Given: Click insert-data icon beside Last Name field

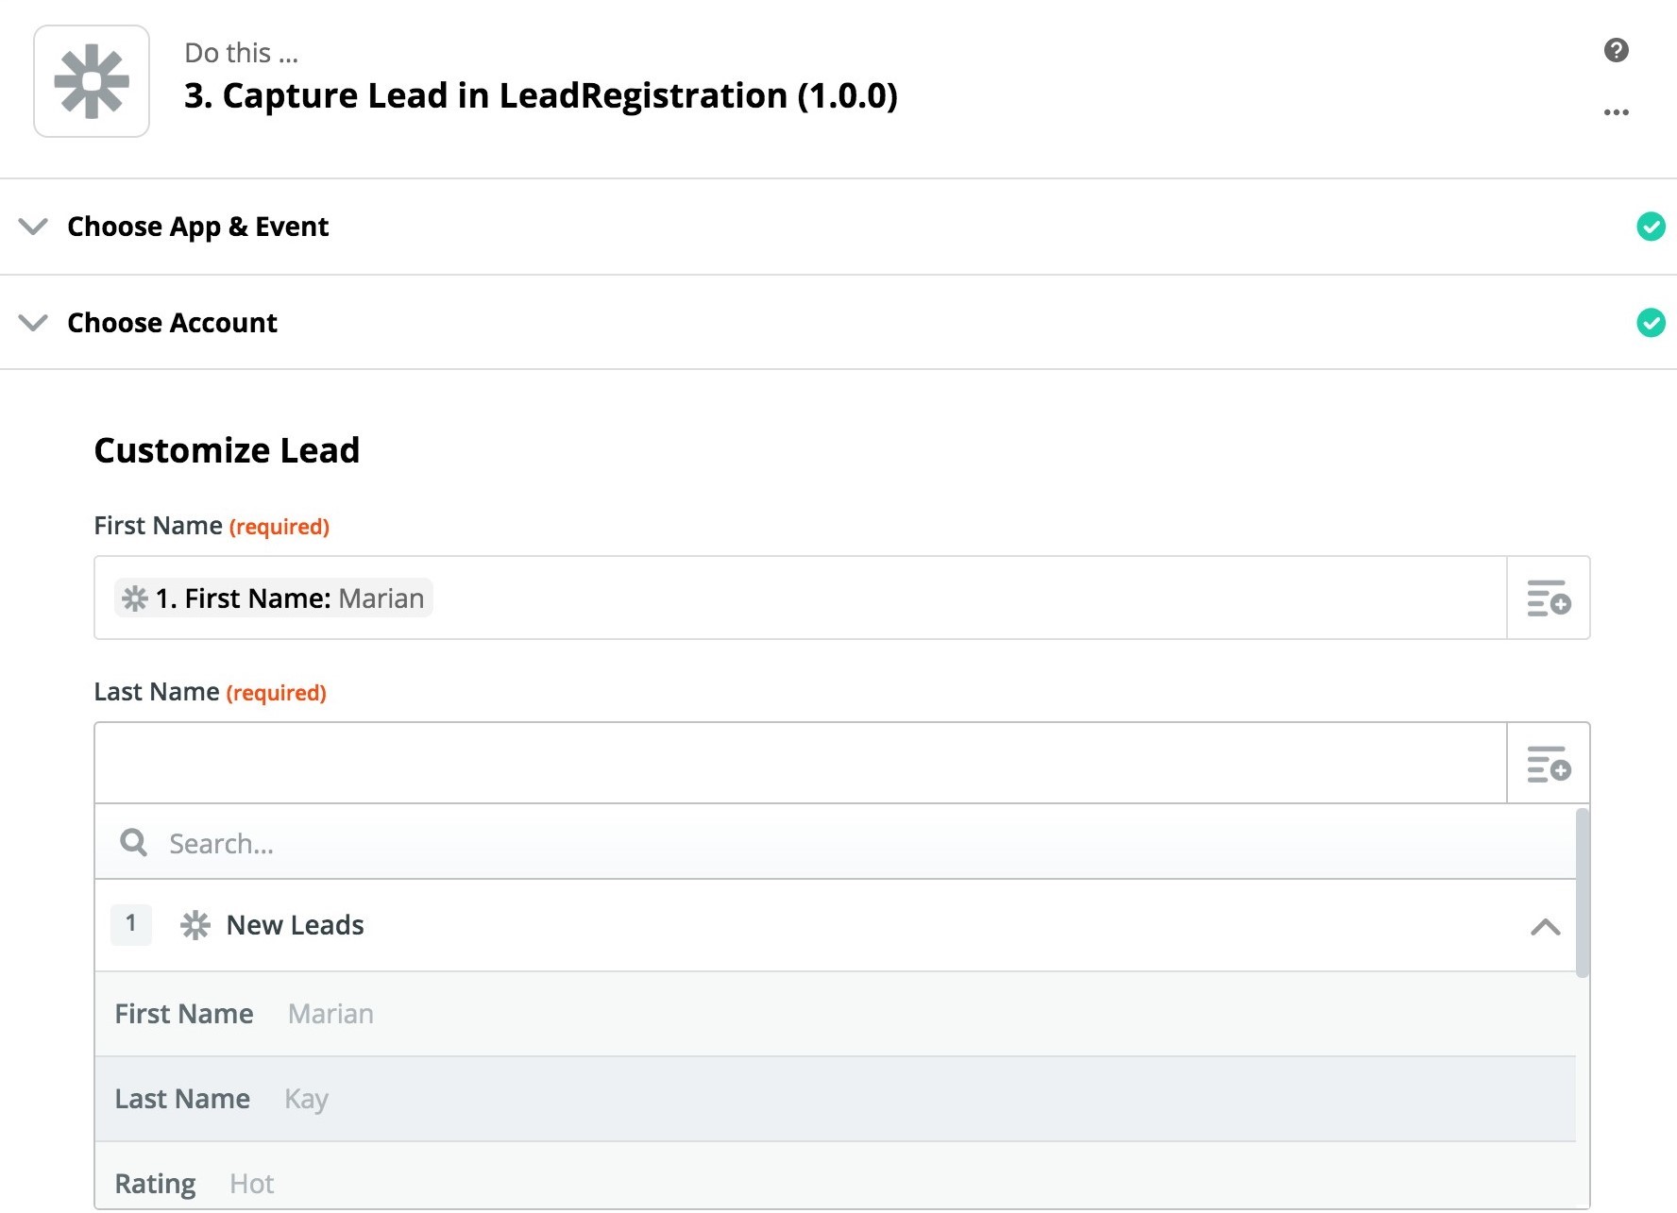Looking at the screenshot, I should click(x=1549, y=765).
